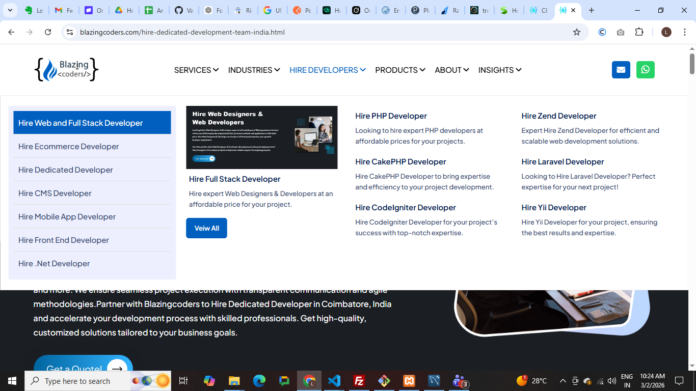
Task: Open the green WhatsApp icon
Action: (x=645, y=70)
